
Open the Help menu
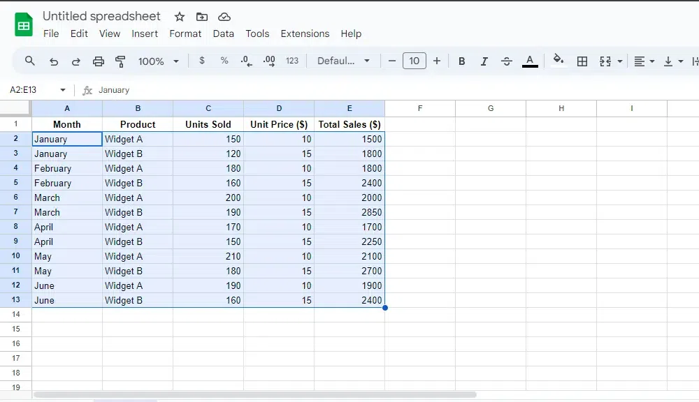(x=351, y=33)
